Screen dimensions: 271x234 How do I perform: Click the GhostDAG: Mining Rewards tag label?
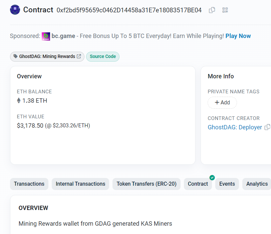tap(47, 56)
